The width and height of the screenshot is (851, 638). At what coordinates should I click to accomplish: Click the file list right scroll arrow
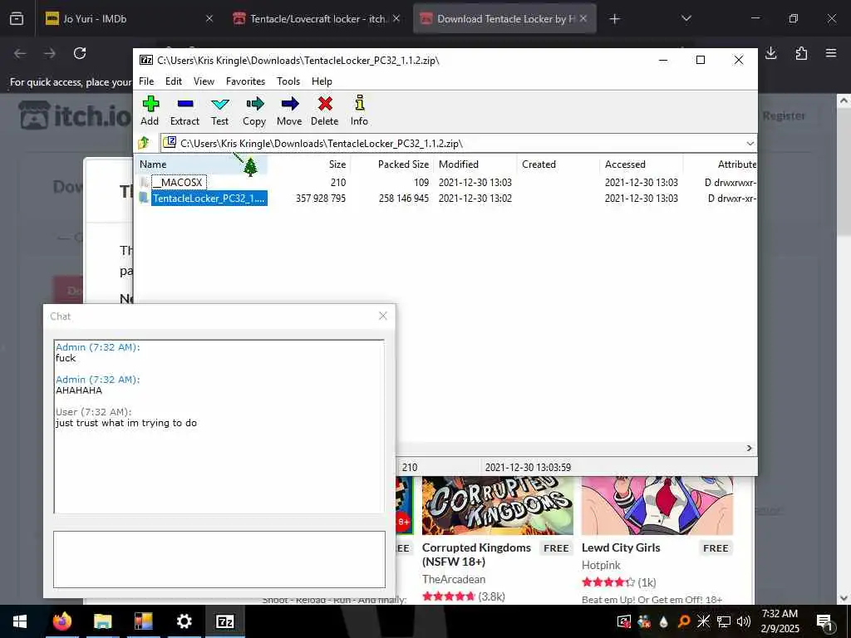[x=749, y=448]
